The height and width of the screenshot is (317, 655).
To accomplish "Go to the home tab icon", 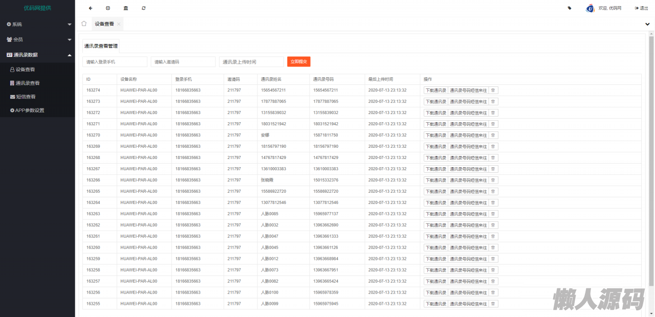I will (84, 24).
